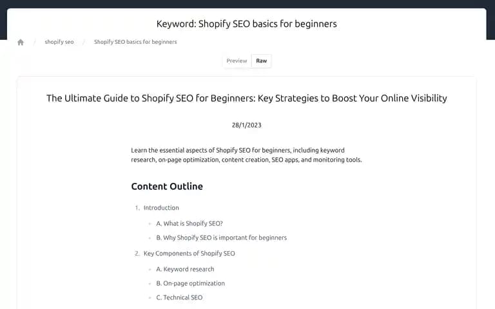495x309 pixels.
Task: Click the article title 'The Ultimate Guide to Shopify SEO'
Action: click(x=247, y=98)
